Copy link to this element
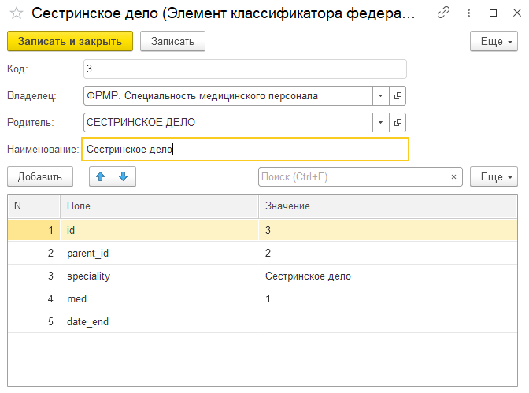529x393 pixels. [x=444, y=13]
